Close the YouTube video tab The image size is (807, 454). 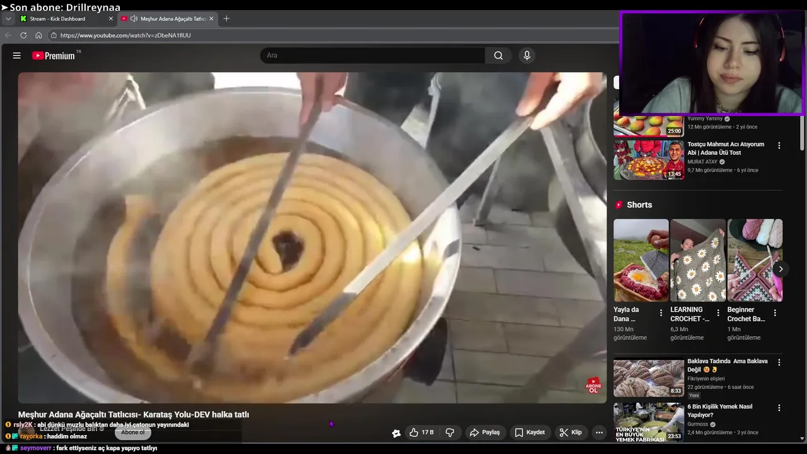pyautogui.click(x=211, y=19)
